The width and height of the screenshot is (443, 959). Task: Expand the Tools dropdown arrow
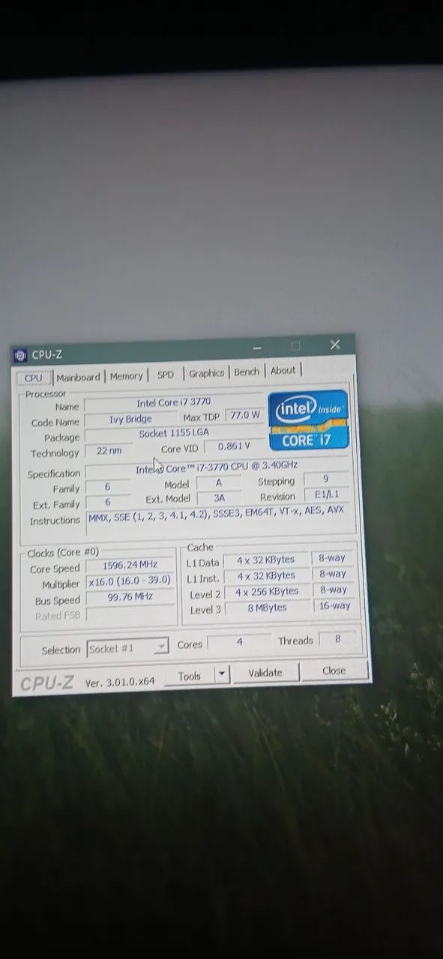(221, 674)
